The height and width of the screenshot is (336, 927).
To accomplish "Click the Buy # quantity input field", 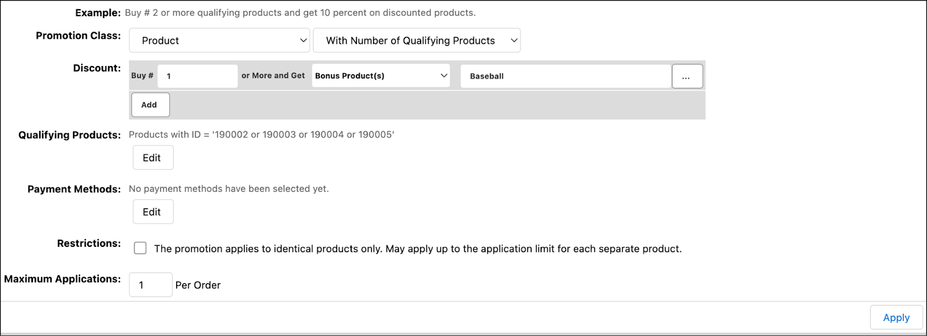I will click(x=197, y=76).
